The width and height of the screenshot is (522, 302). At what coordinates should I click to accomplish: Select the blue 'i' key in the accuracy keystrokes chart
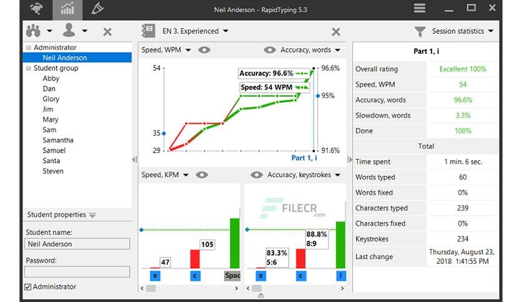coord(340,276)
